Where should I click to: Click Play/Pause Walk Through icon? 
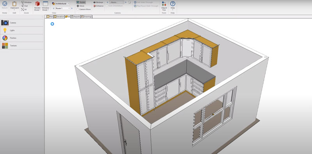point(135,6)
